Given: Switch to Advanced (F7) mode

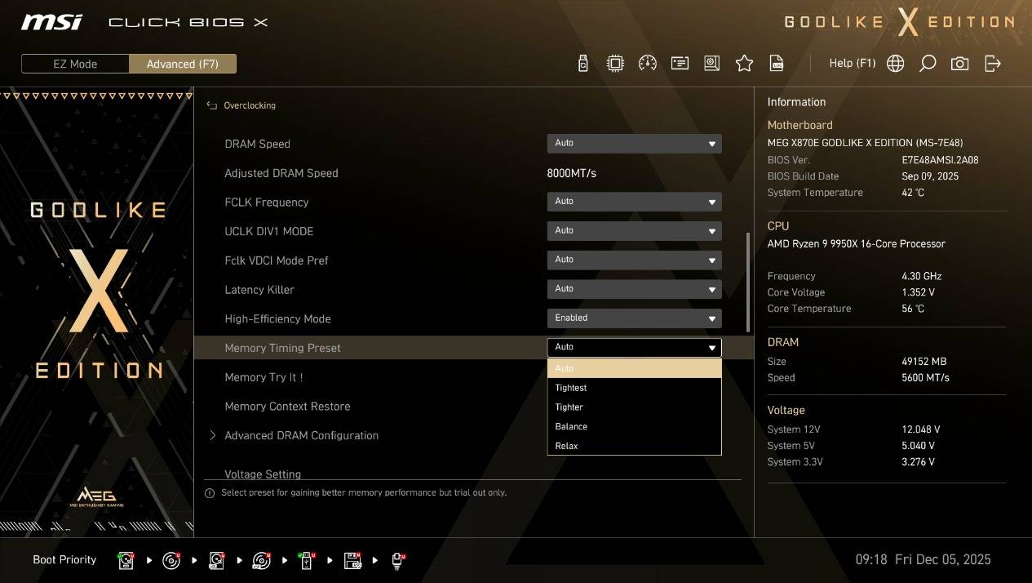Looking at the screenshot, I should tap(183, 65).
